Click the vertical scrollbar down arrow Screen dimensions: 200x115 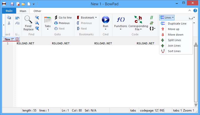pos(196,105)
